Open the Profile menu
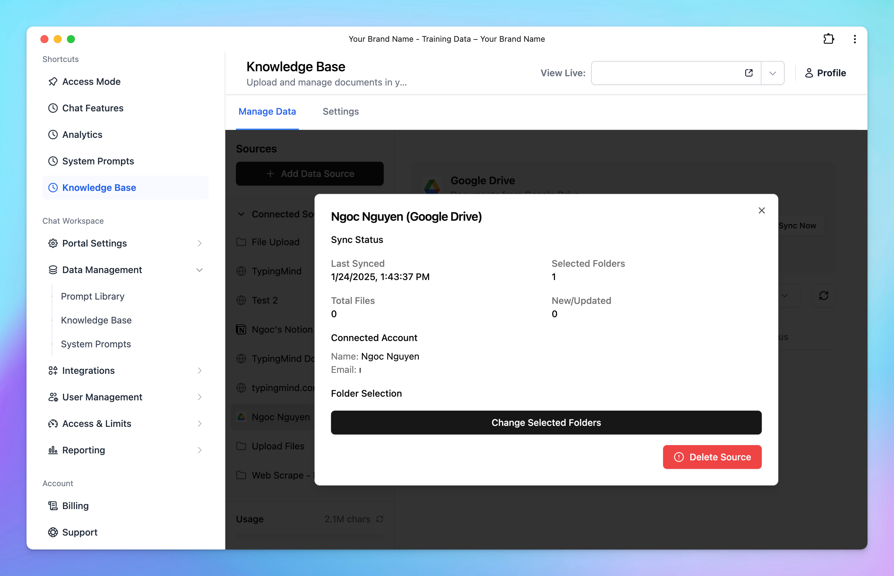This screenshot has height=576, width=894. click(x=825, y=73)
